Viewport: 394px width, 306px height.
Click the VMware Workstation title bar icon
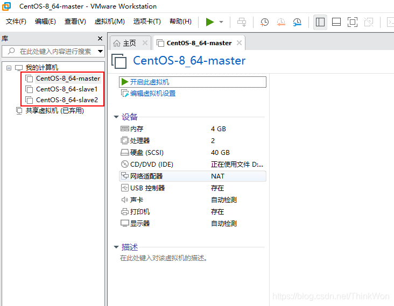6,6
